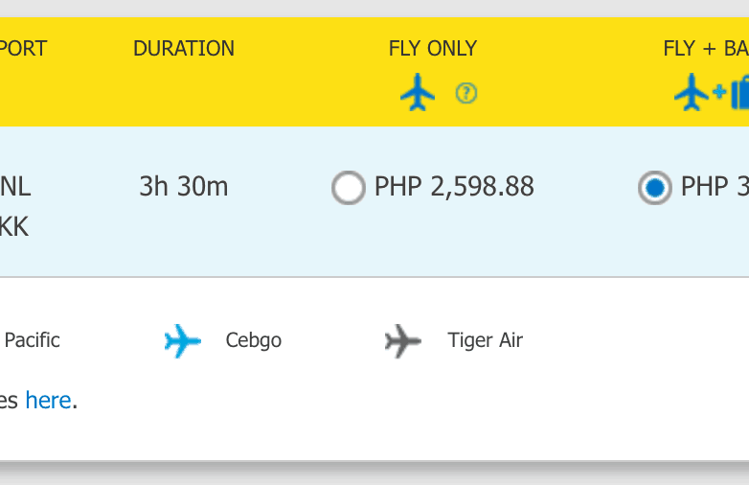Click the NL airport code text
Screen dimensions: 749x485
click(x=15, y=186)
